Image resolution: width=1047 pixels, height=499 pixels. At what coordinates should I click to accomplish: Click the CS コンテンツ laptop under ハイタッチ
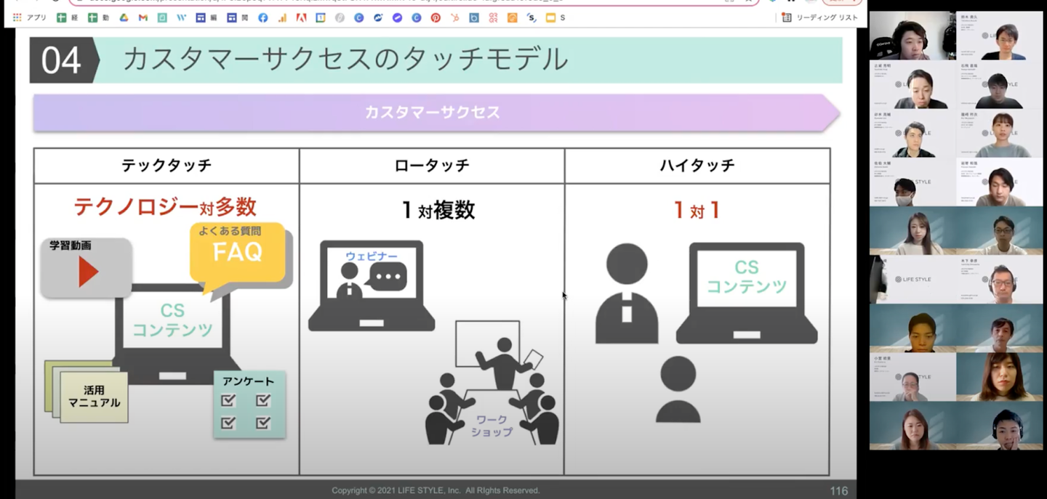(x=747, y=293)
